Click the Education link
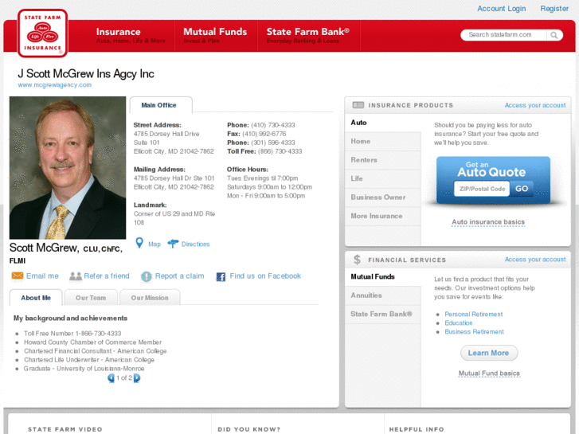The height and width of the screenshot is (434, 579). click(459, 323)
